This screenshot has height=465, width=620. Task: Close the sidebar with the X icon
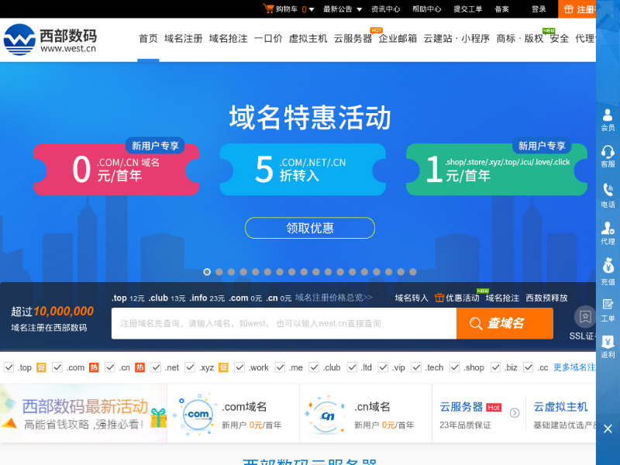[x=608, y=429]
